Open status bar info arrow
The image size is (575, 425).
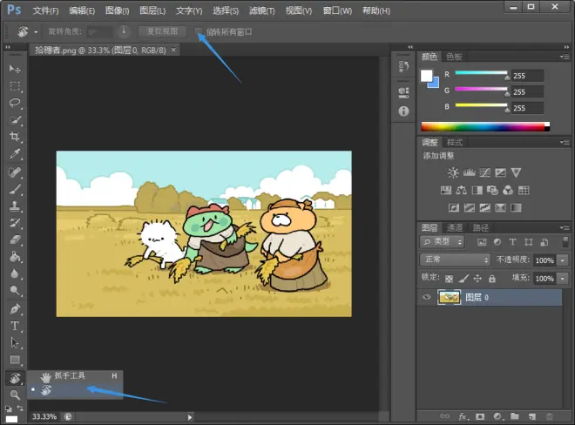tap(190, 417)
